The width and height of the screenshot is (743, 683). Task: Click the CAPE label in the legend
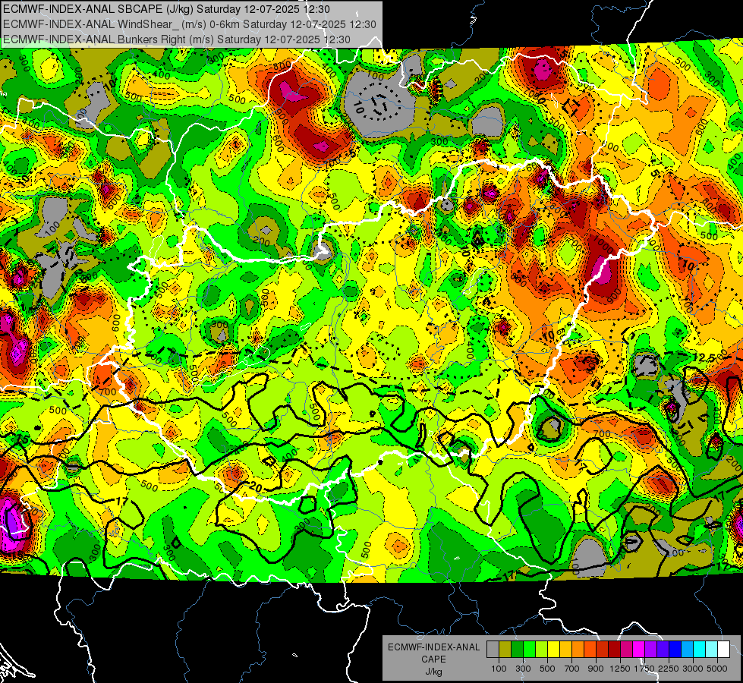tap(433, 659)
